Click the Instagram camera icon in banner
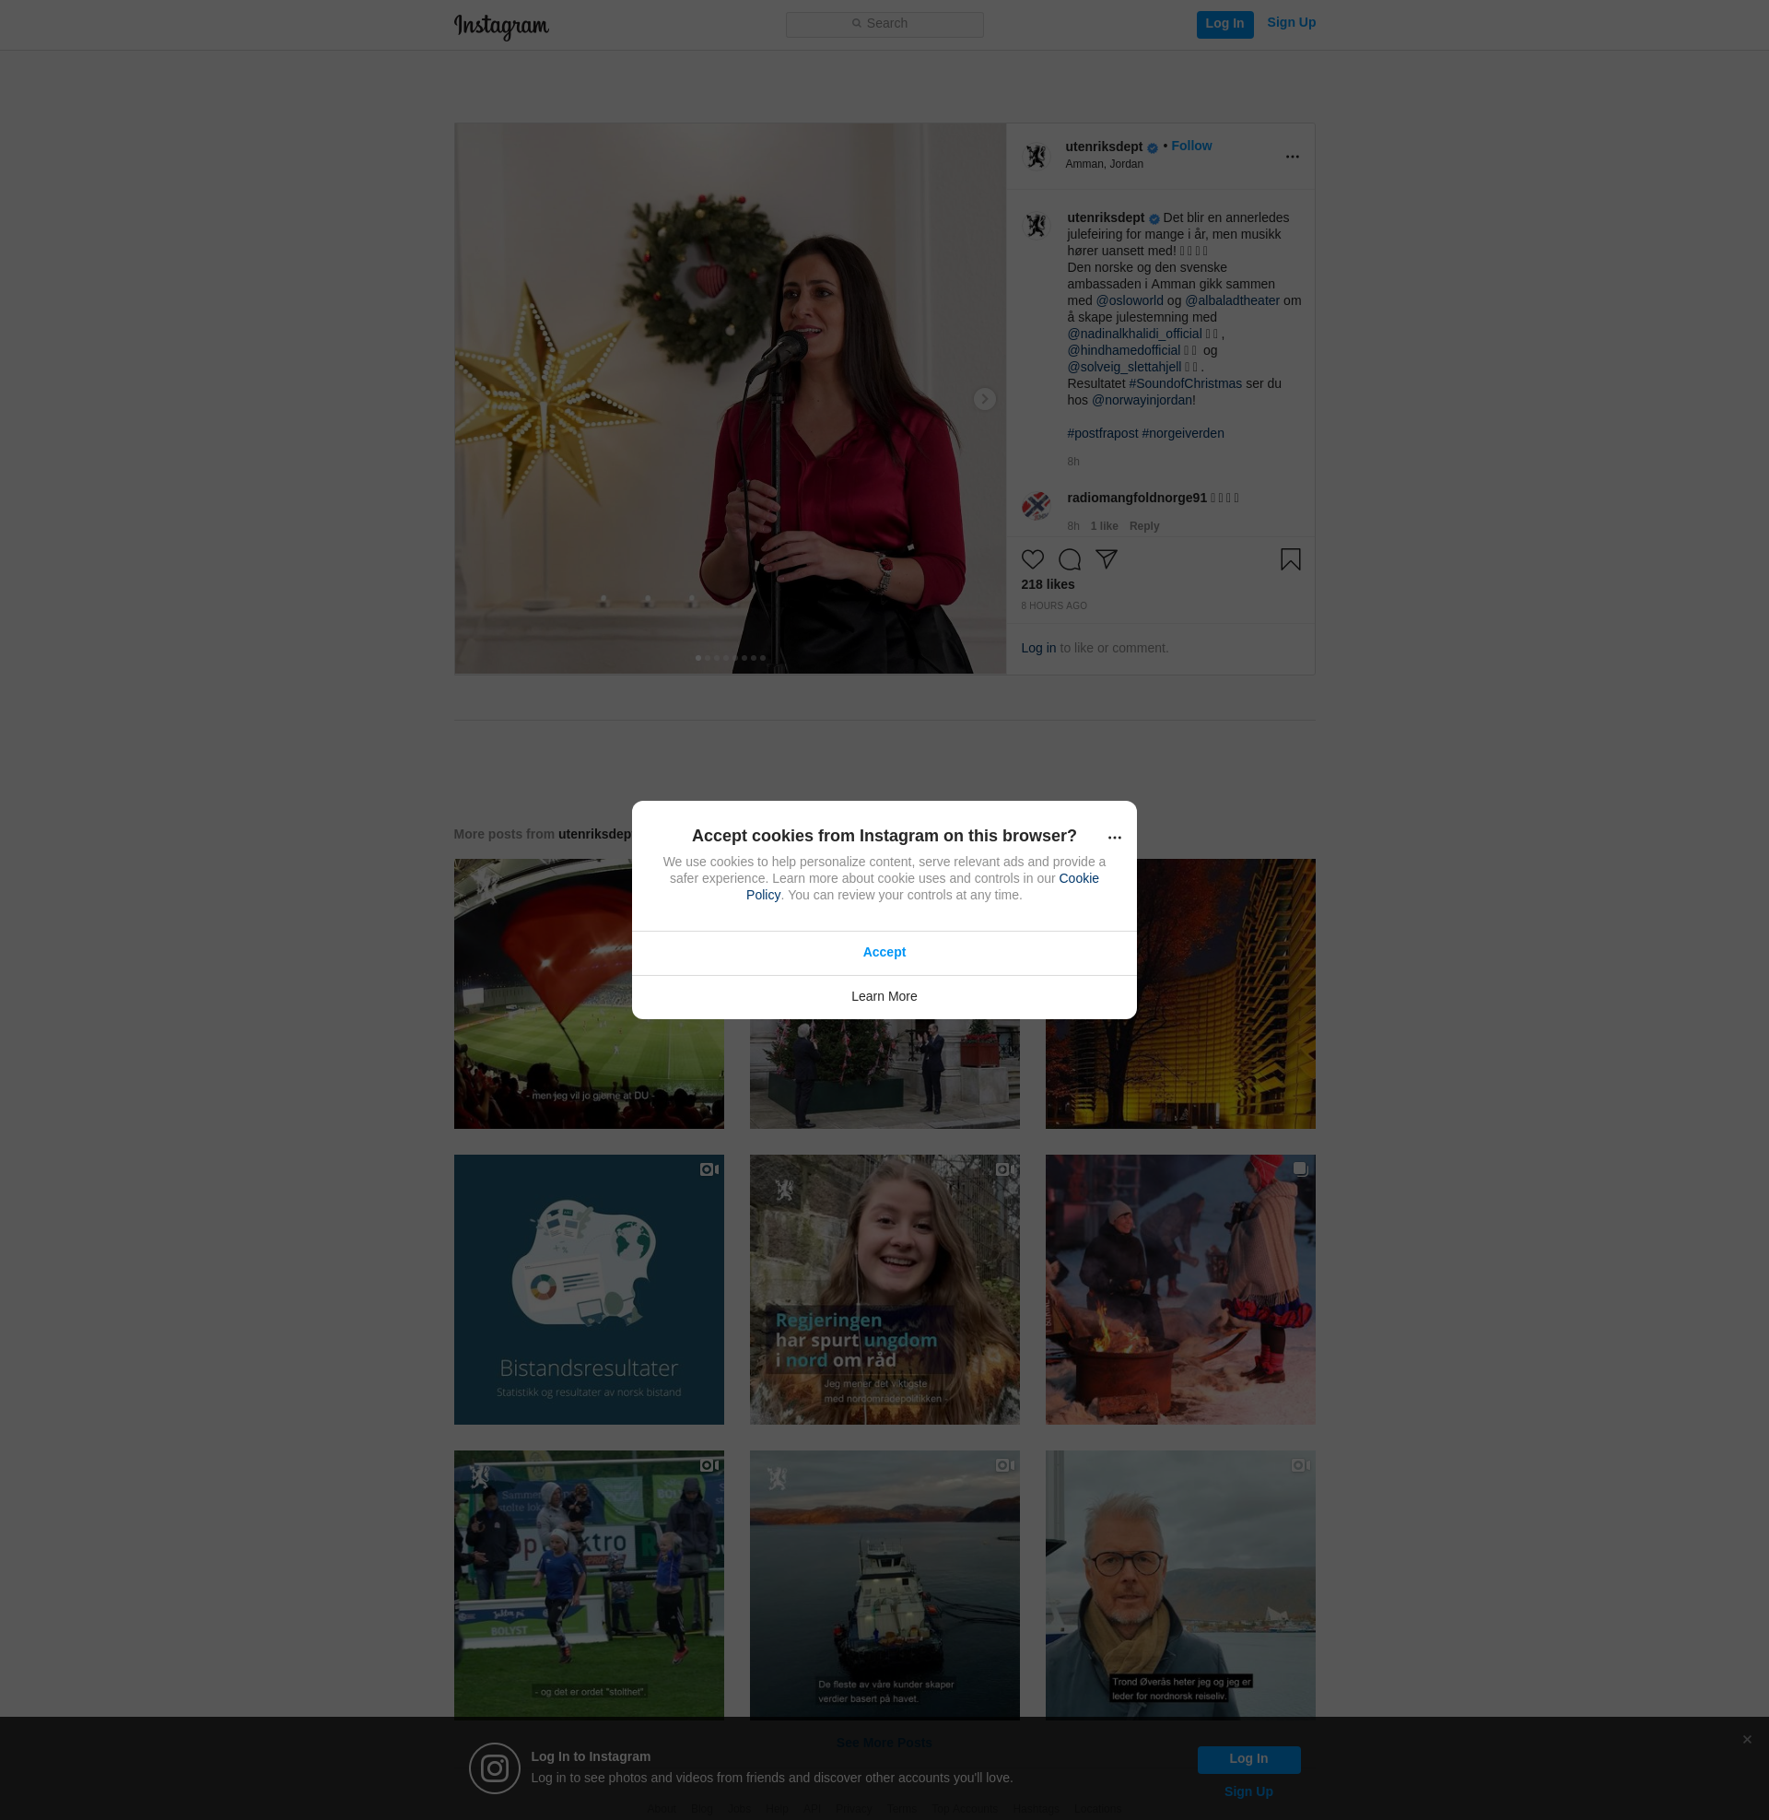The image size is (1769, 1820). coord(494,1768)
